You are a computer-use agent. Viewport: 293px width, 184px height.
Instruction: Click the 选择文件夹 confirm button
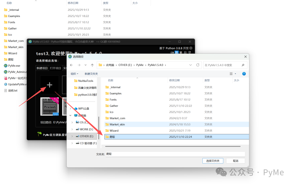(213, 160)
